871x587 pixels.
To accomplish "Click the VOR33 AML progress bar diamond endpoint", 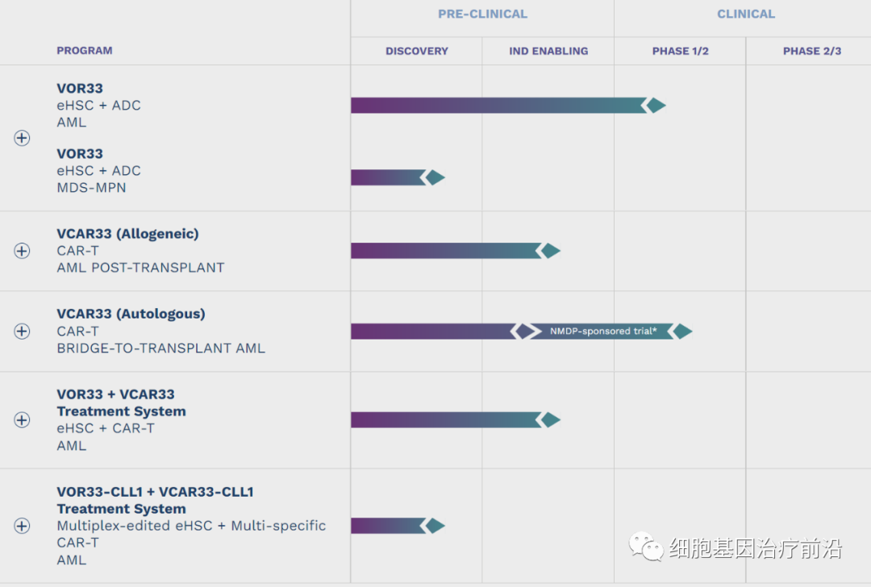I will (x=656, y=106).
